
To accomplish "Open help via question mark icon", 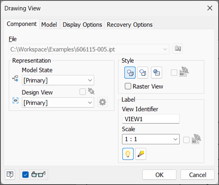I will point(10,175).
